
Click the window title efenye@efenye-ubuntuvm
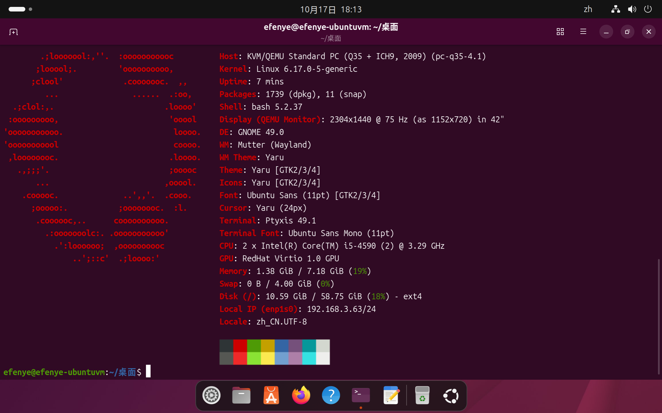[331, 27]
